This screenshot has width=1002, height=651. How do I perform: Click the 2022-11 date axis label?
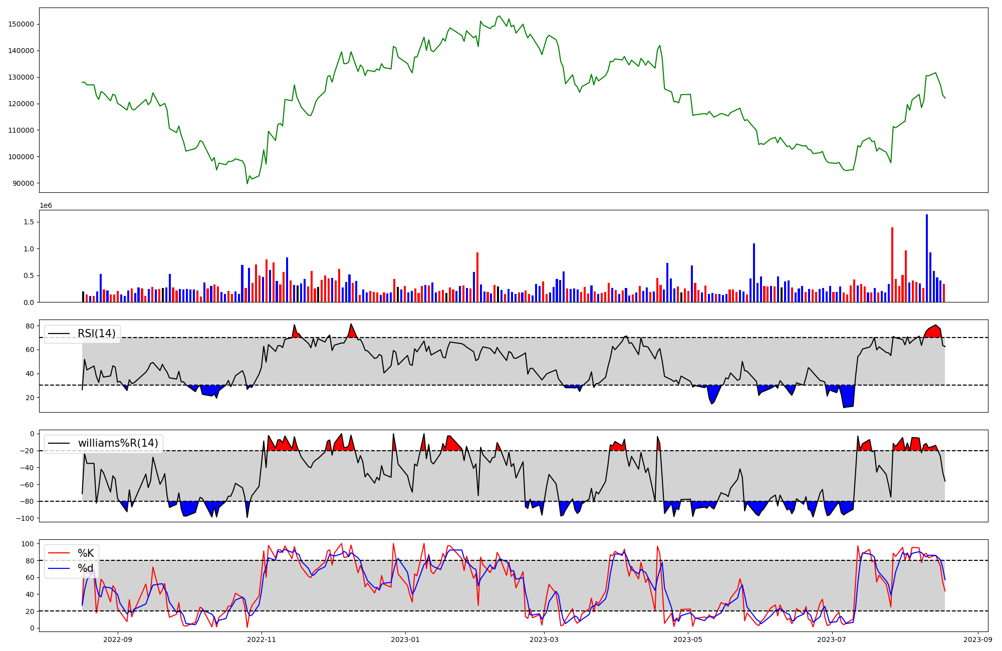click(262, 639)
